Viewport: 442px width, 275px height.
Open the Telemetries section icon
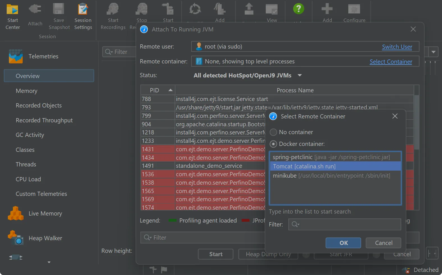tap(16, 56)
